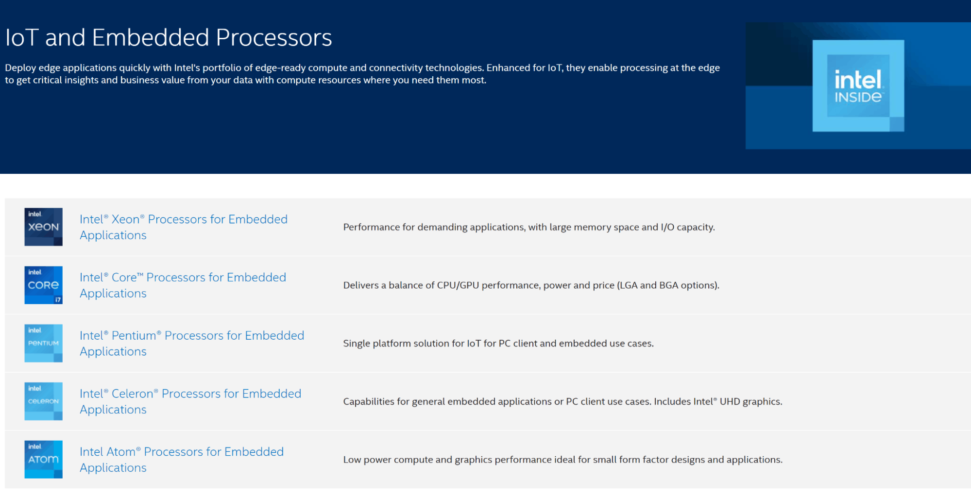Viewport: 971px width, 495px height.
Task: Open Intel Core Processors for Embedded Applications
Action: (183, 285)
